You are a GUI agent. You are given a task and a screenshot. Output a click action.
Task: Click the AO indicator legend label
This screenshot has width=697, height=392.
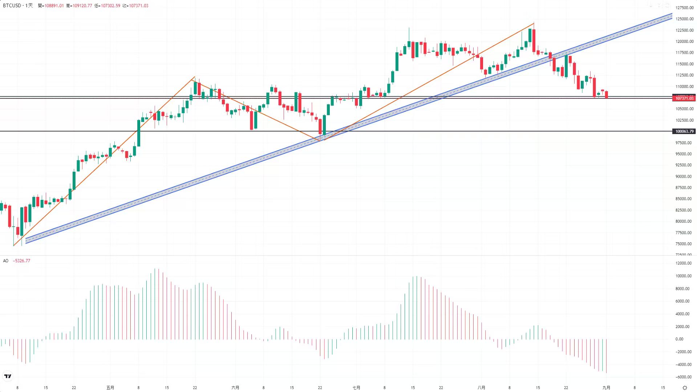point(6,261)
